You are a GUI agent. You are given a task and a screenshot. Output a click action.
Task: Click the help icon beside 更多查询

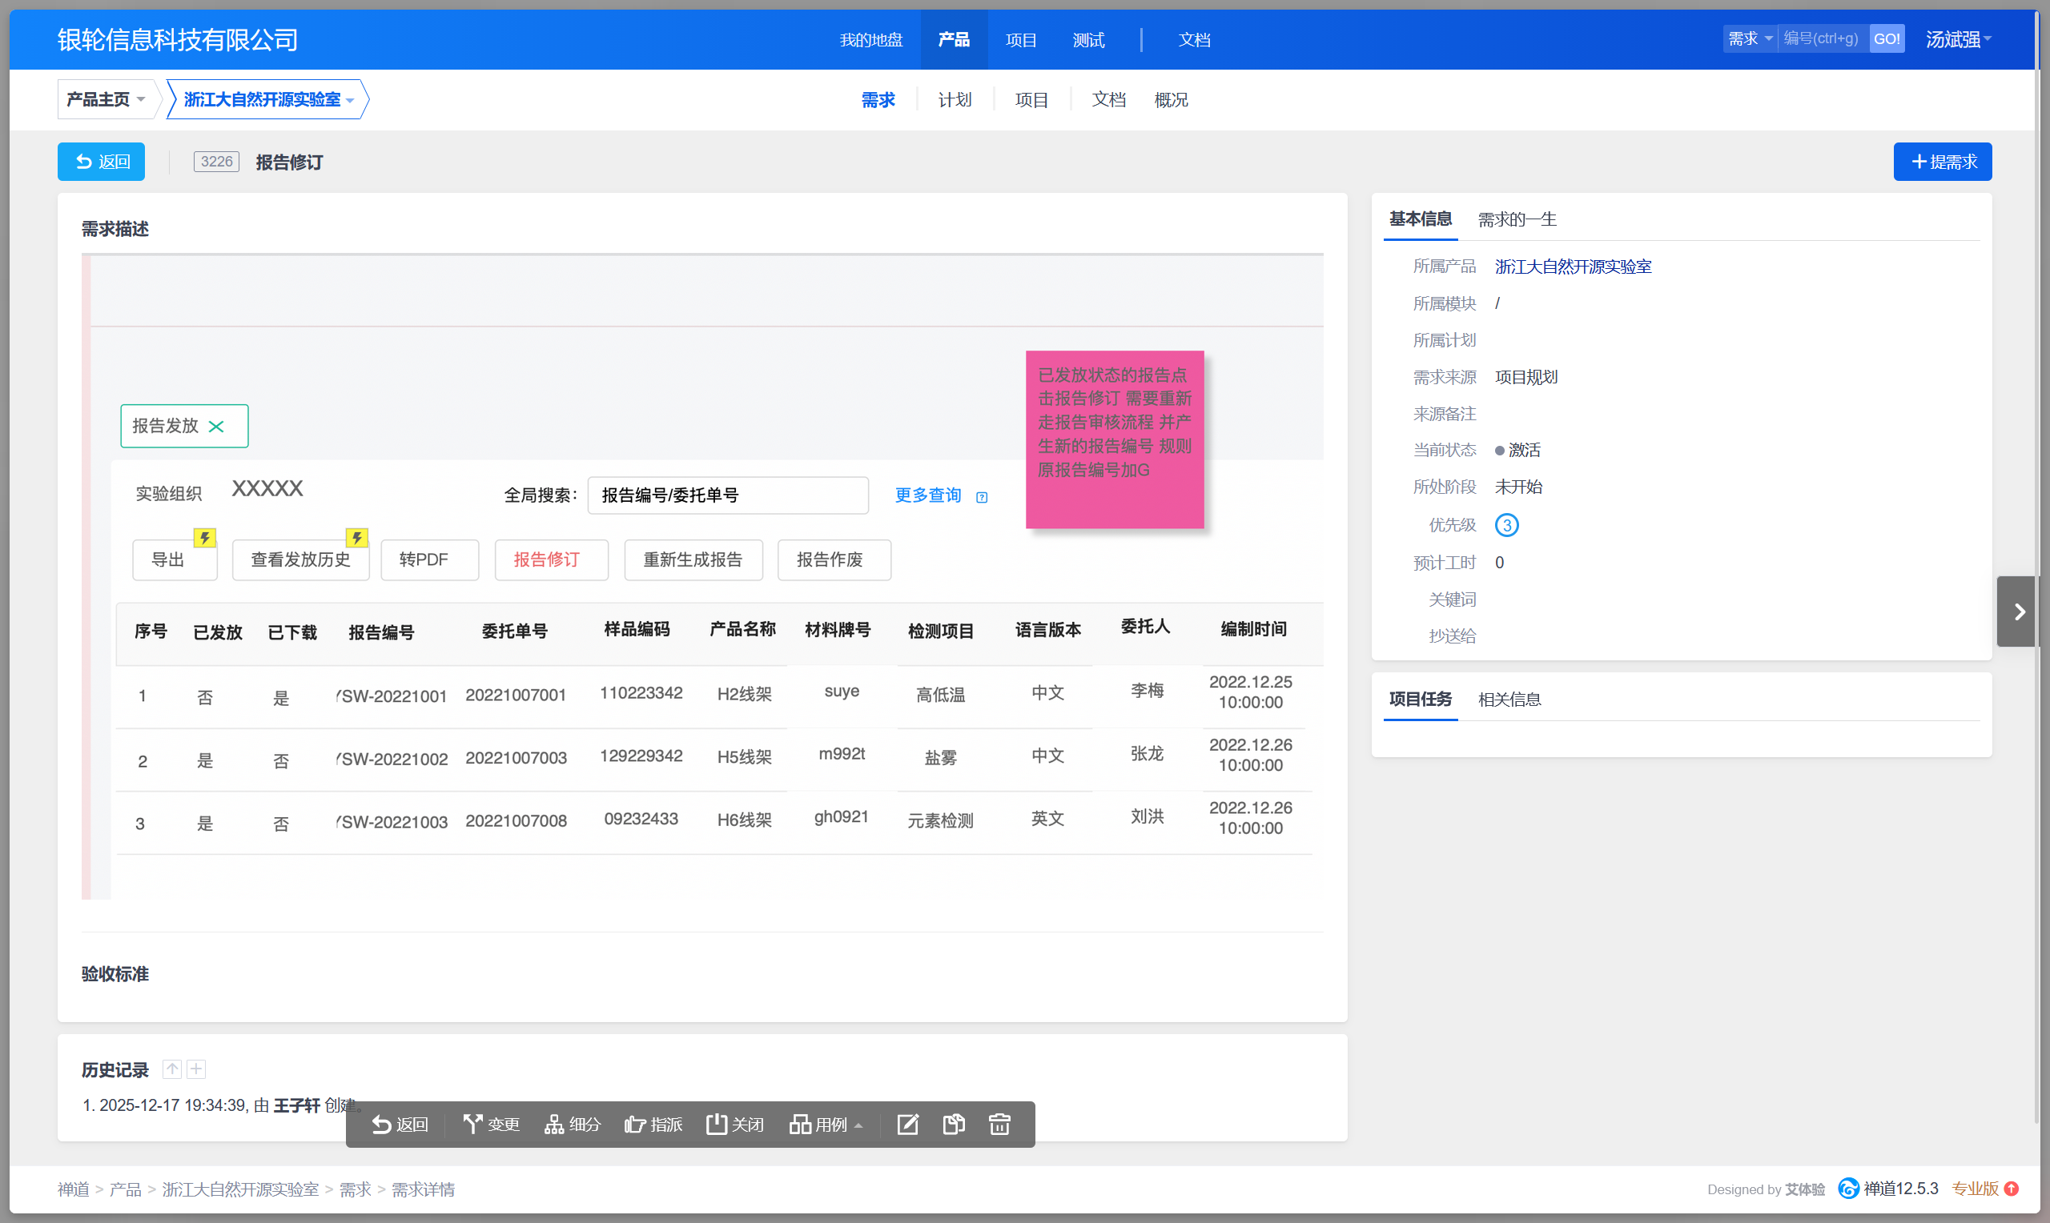click(981, 497)
